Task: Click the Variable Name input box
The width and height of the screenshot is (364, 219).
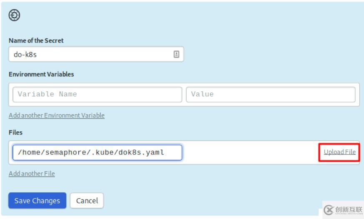Action: pos(97,94)
